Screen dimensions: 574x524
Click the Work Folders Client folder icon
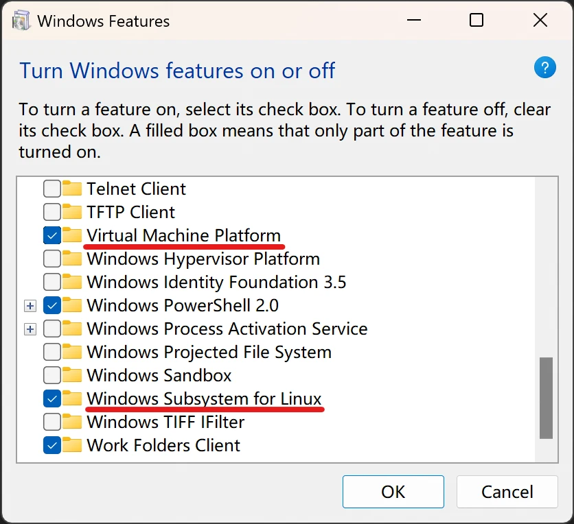pyautogui.click(x=72, y=445)
